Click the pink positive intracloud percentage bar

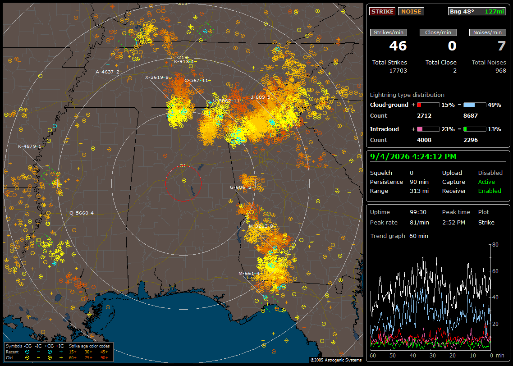point(428,129)
